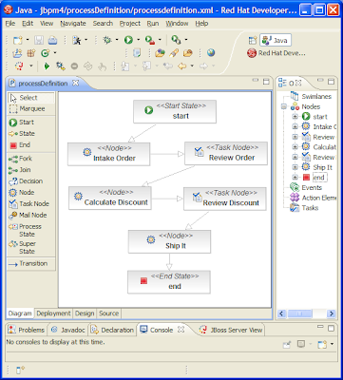The width and height of the screenshot is (343, 380).
Task: Select the Ship It node in diagram
Action: pos(169,241)
